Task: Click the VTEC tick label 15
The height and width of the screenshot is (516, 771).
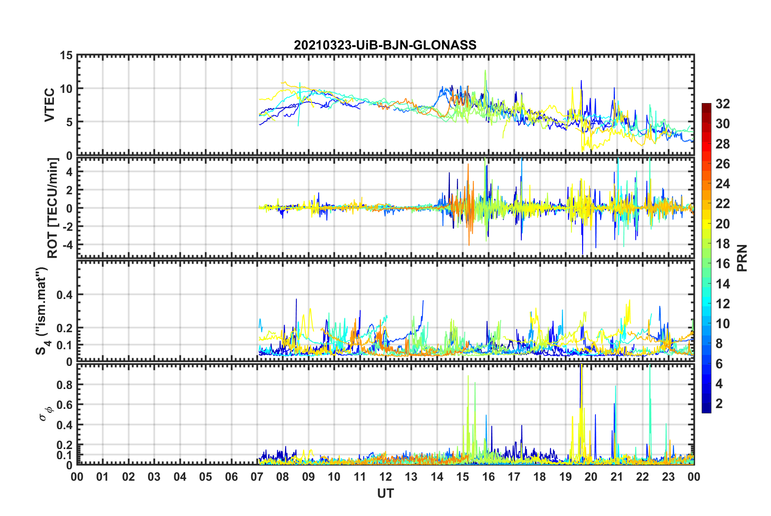Action: point(66,56)
